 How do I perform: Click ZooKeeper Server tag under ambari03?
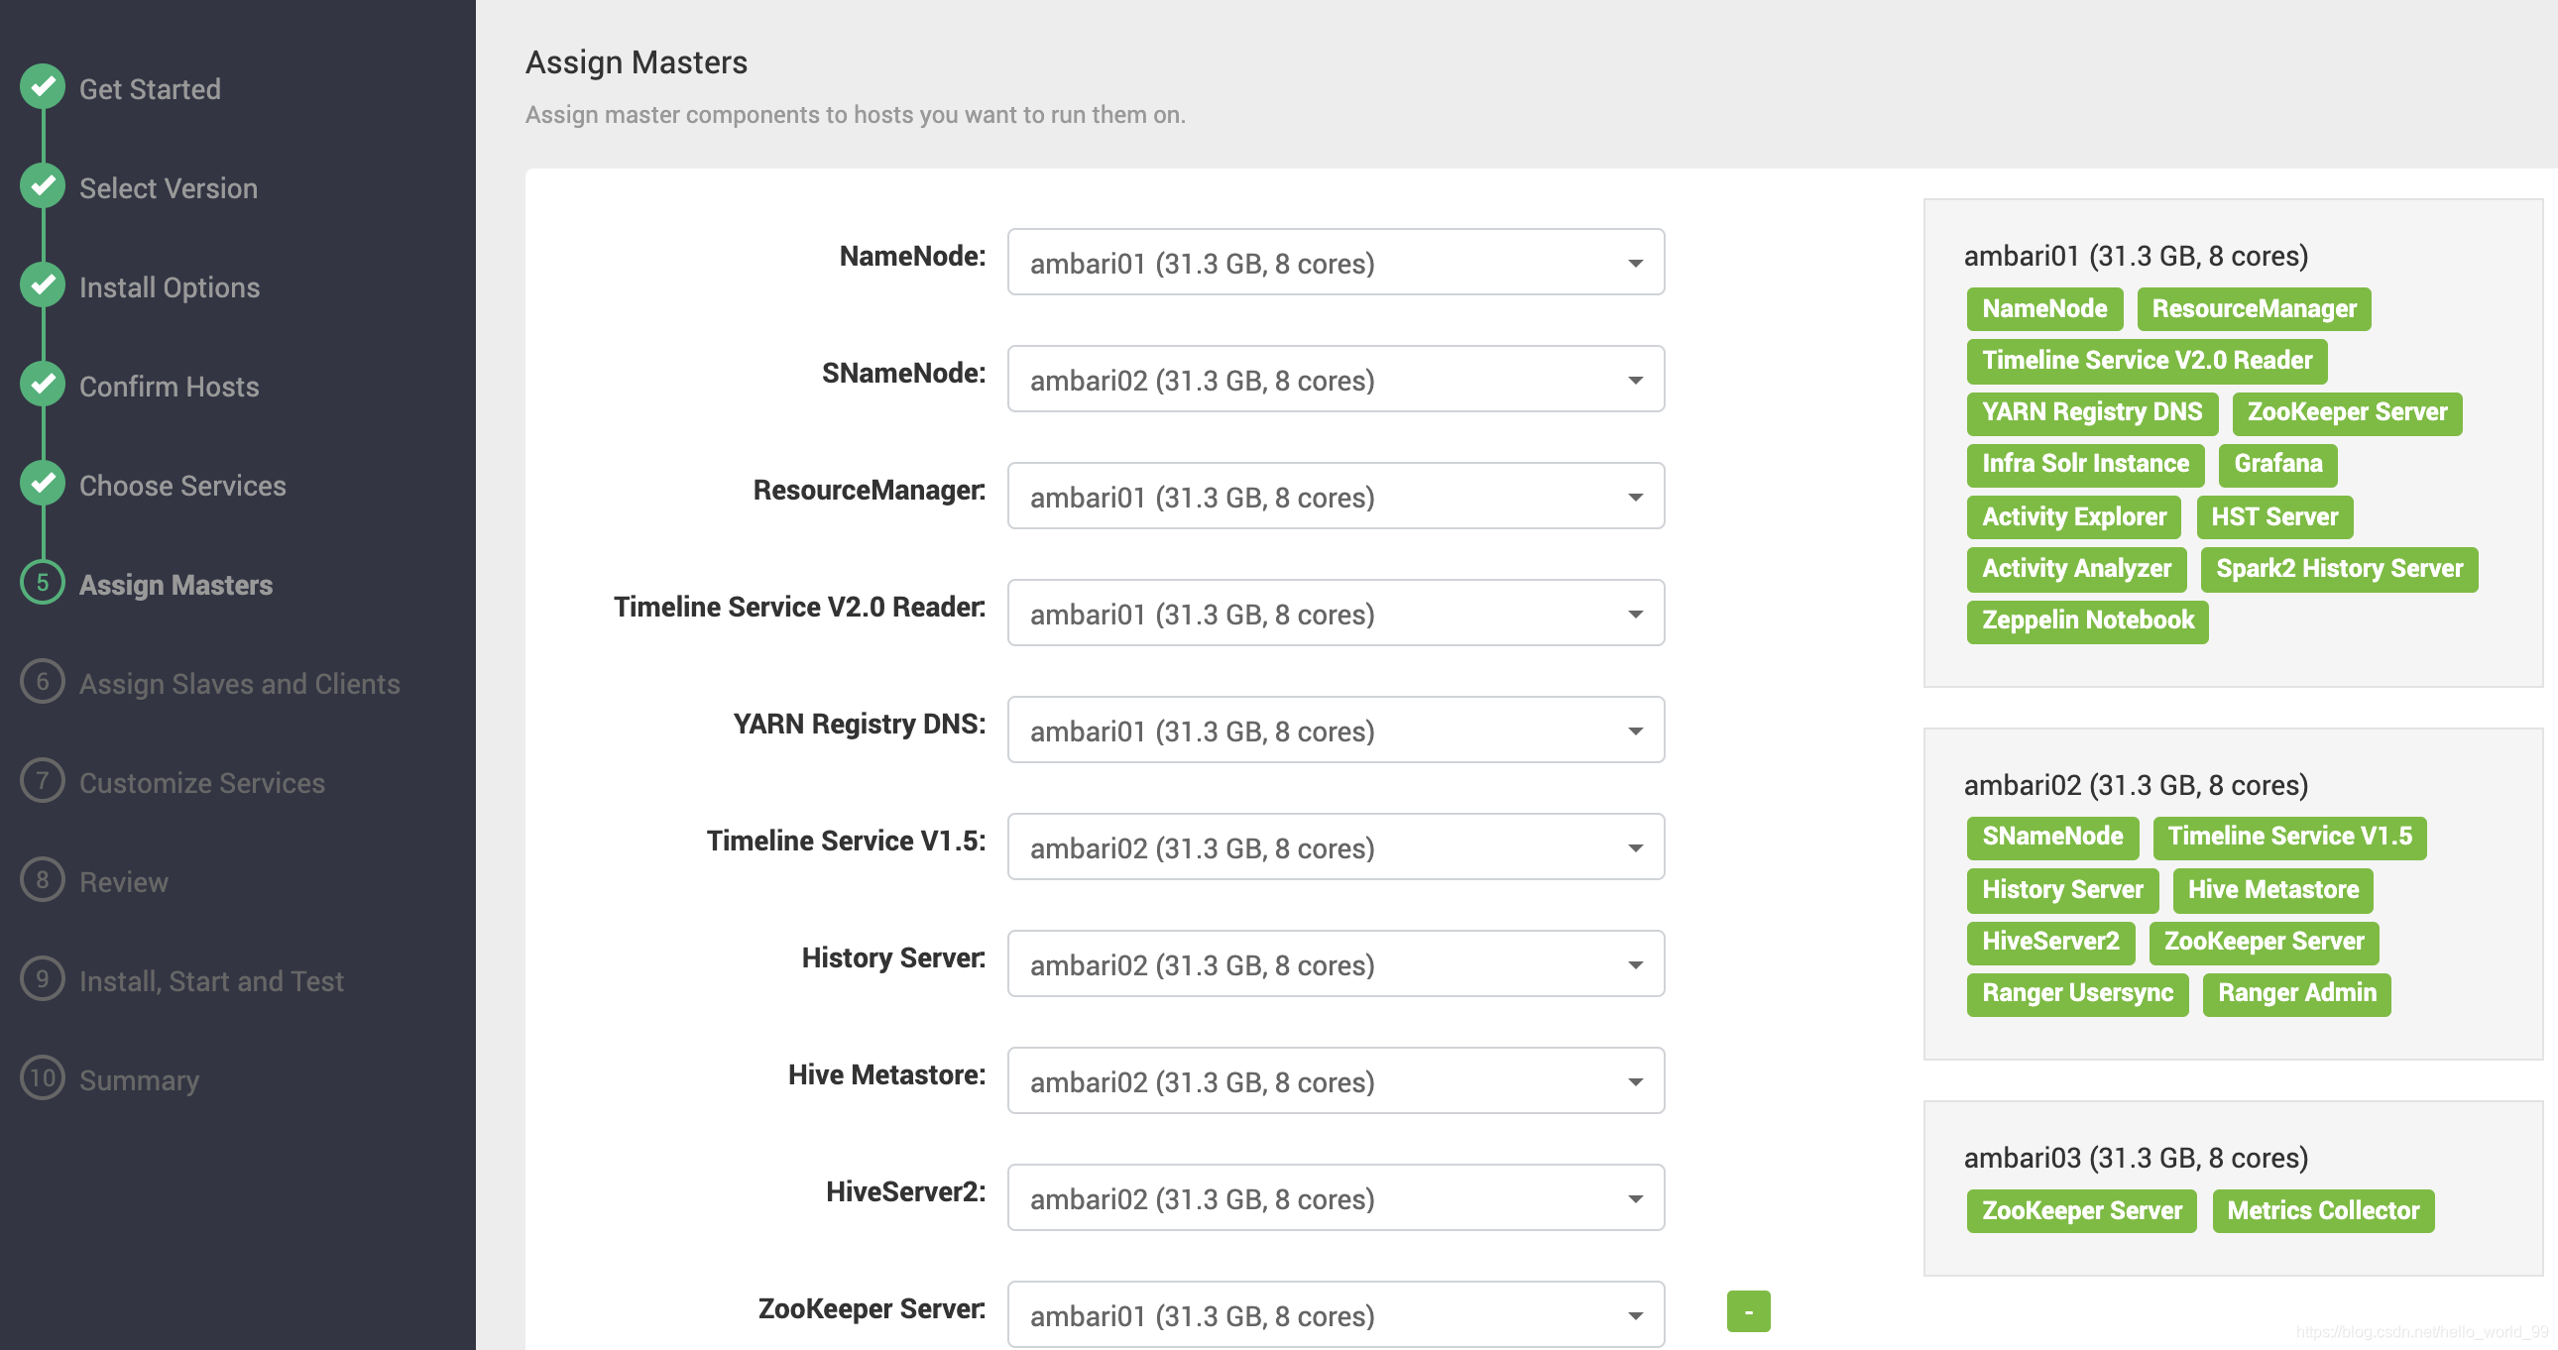pos(2081,1211)
